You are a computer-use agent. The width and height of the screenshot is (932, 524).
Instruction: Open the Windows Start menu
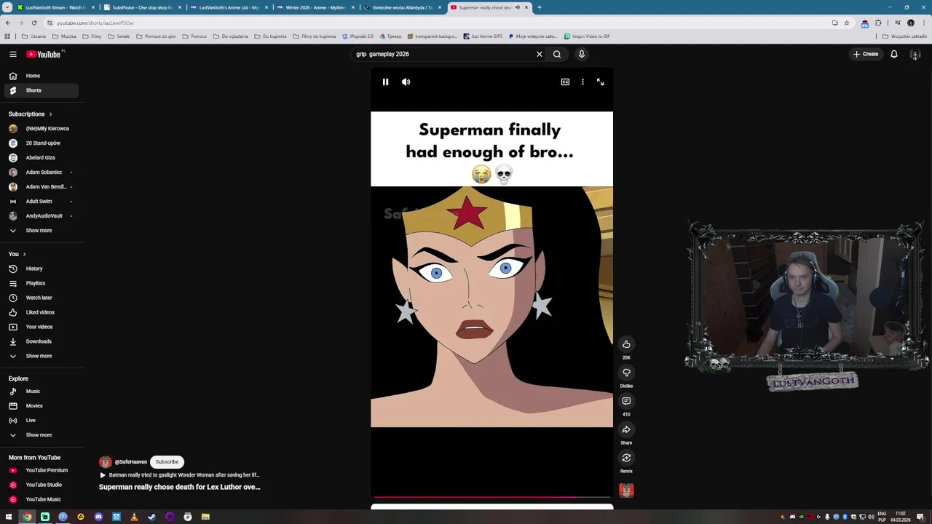9,517
